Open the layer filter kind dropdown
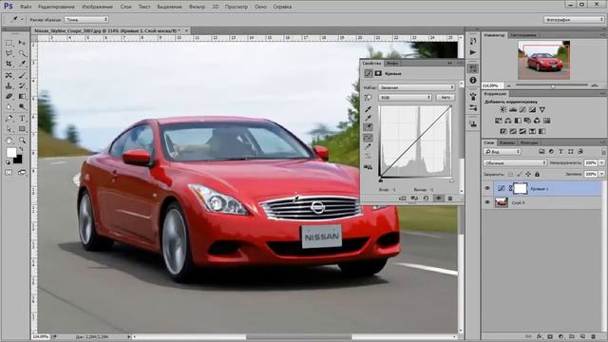The image size is (608, 342). [x=503, y=152]
